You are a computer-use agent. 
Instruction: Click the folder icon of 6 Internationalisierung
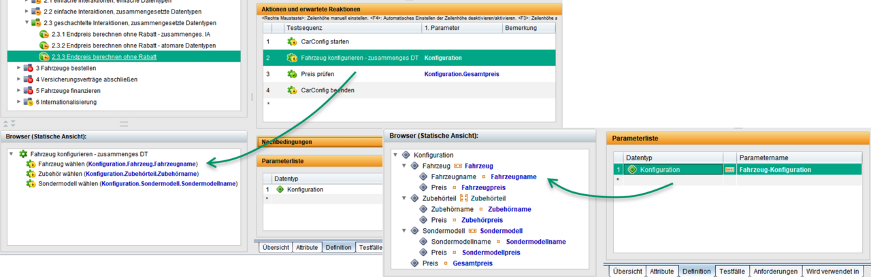point(29,102)
